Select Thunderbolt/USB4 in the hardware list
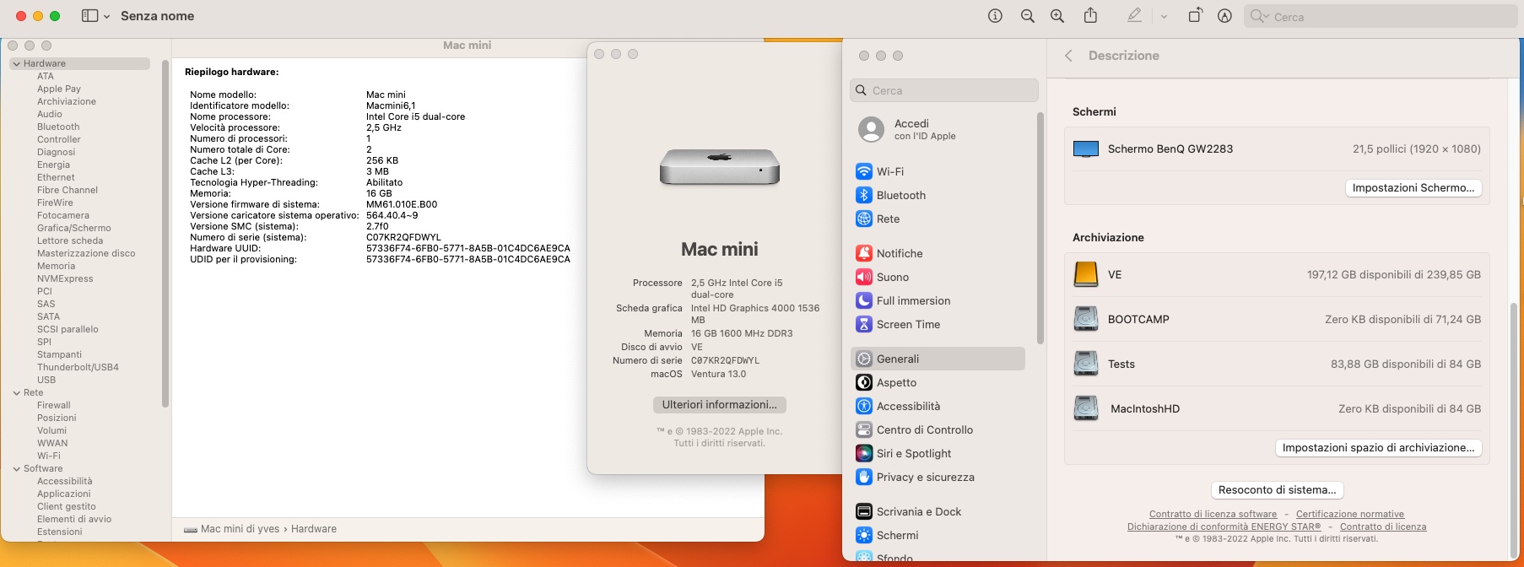 78,367
